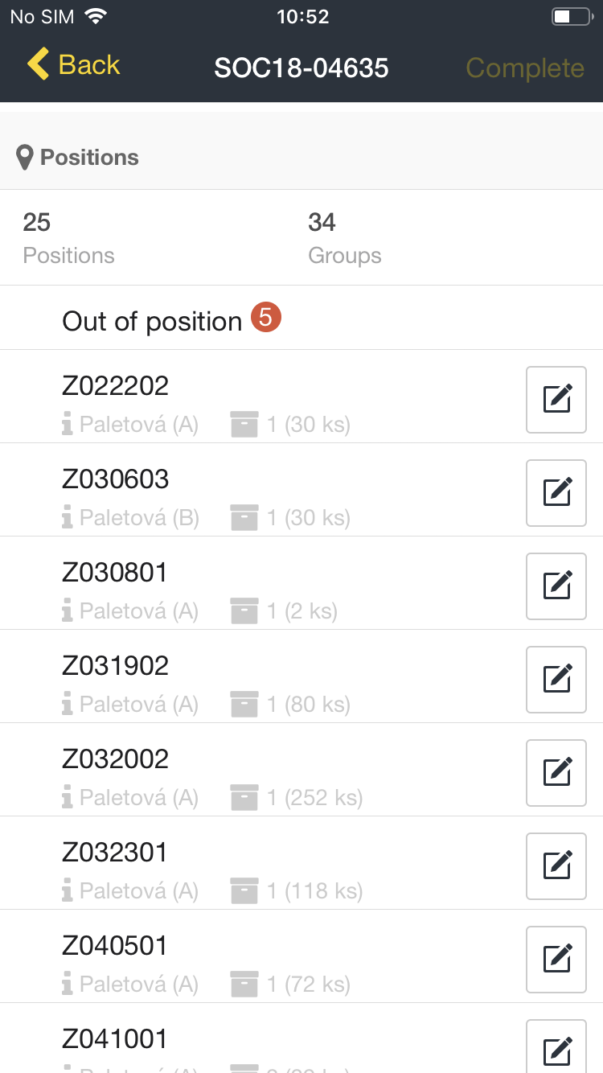Tap the edit icon for Z040501
The height and width of the screenshot is (1073, 603).
tap(556, 960)
